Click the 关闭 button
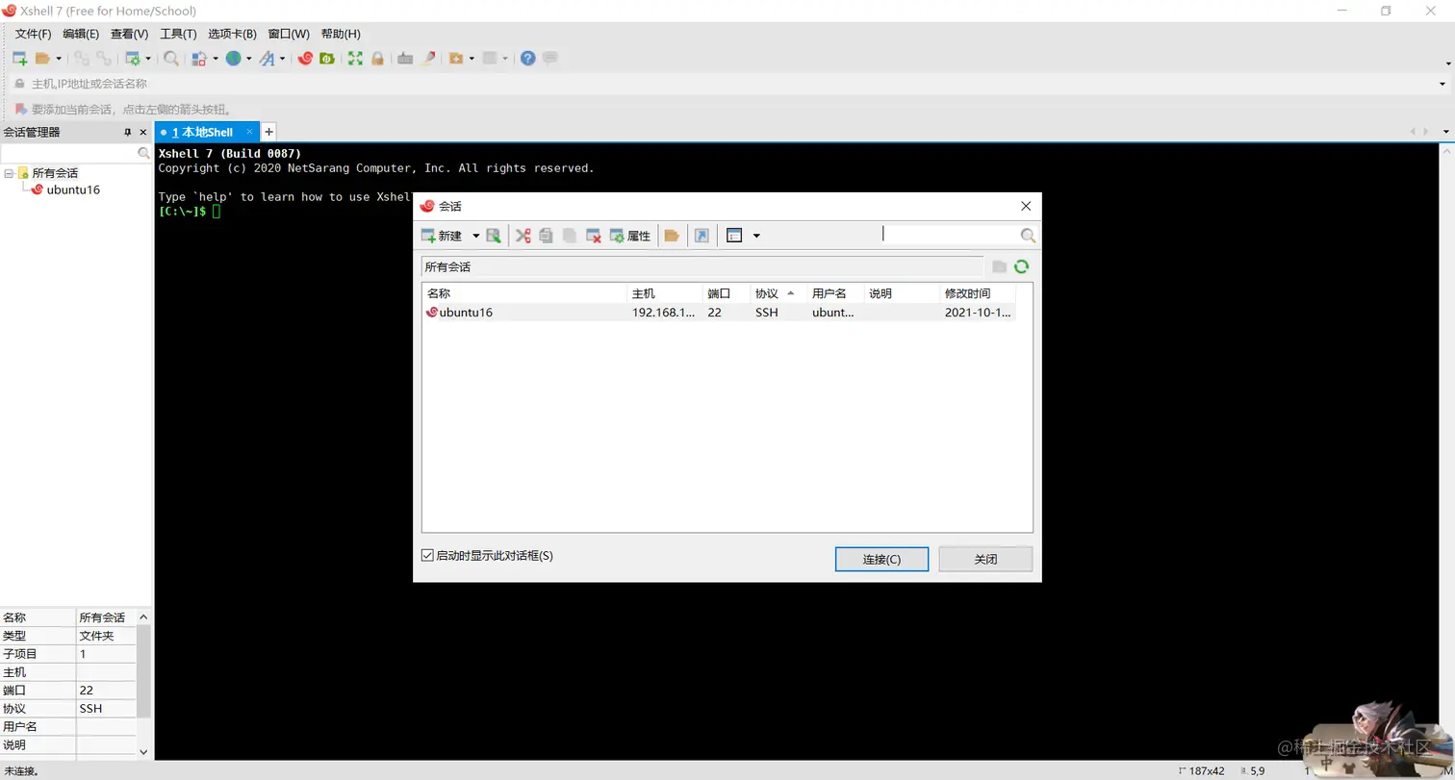This screenshot has height=780, width=1455. [985, 559]
